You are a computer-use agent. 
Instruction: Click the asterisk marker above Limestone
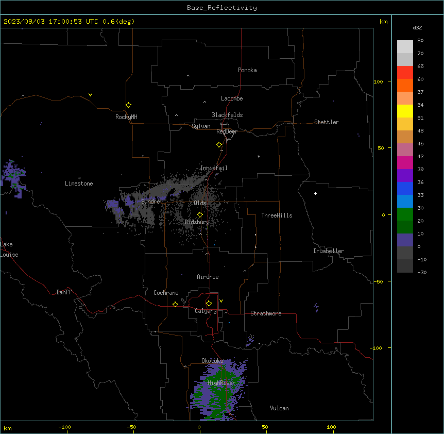click(79, 178)
